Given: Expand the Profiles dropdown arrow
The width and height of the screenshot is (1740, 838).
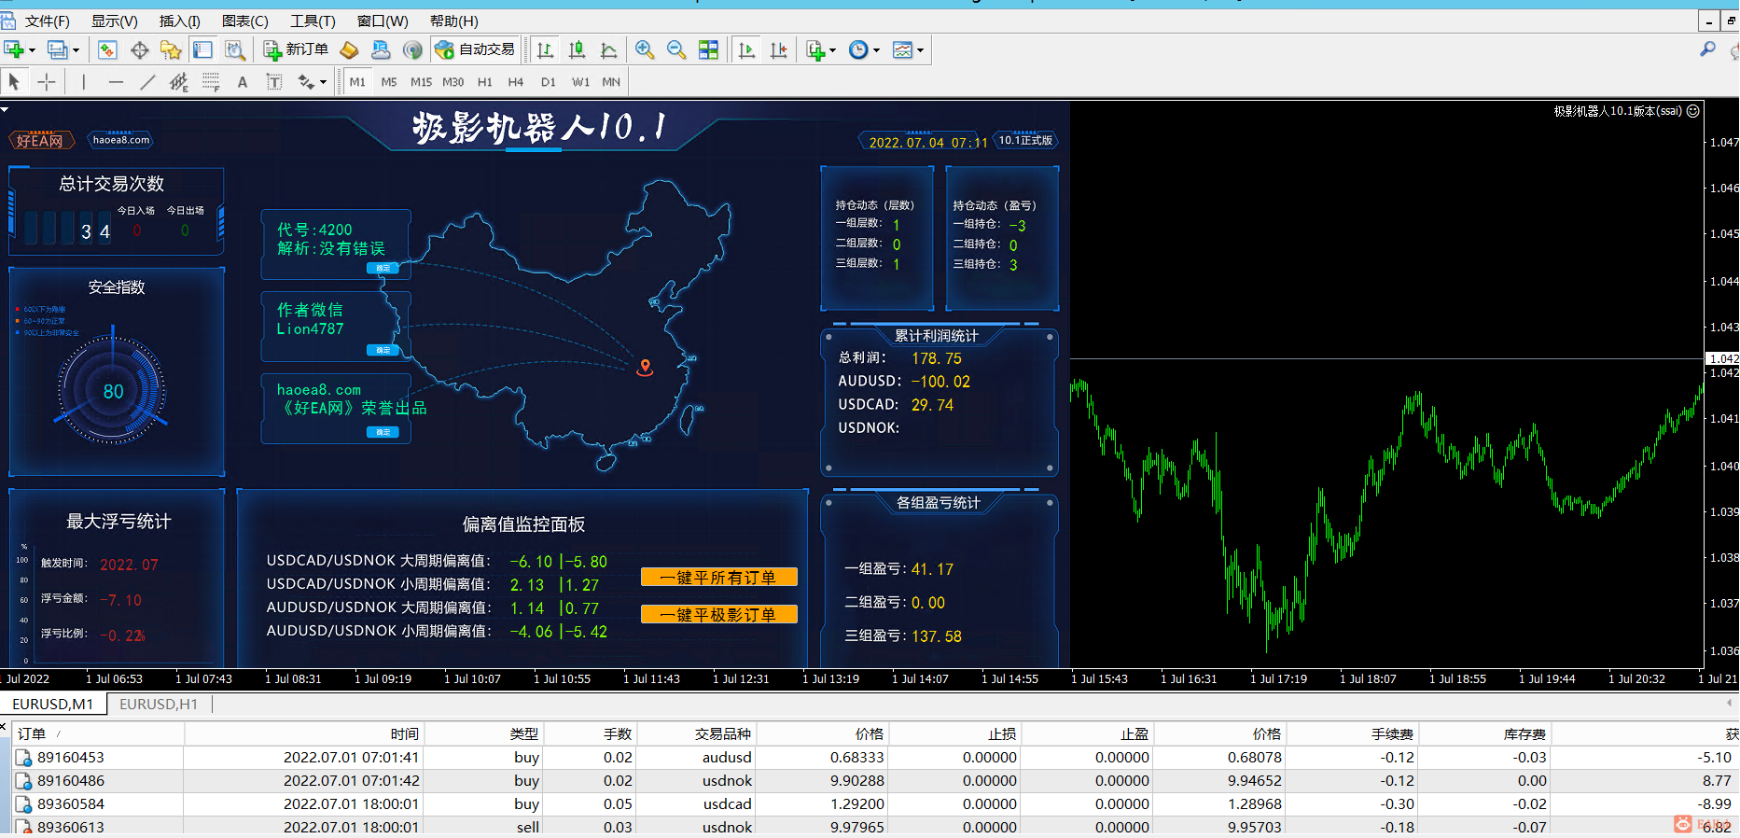Looking at the screenshot, I should [x=77, y=50].
